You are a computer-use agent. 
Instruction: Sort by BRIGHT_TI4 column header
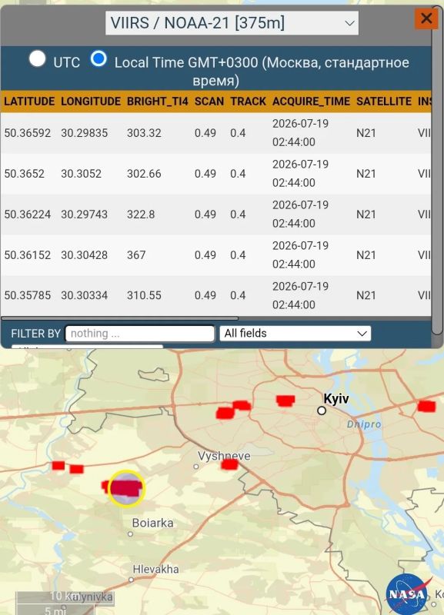[158, 101]
